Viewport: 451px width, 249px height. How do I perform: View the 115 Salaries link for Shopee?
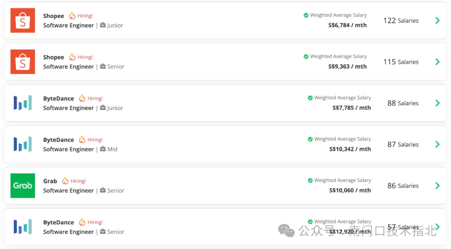pos(400,62)
